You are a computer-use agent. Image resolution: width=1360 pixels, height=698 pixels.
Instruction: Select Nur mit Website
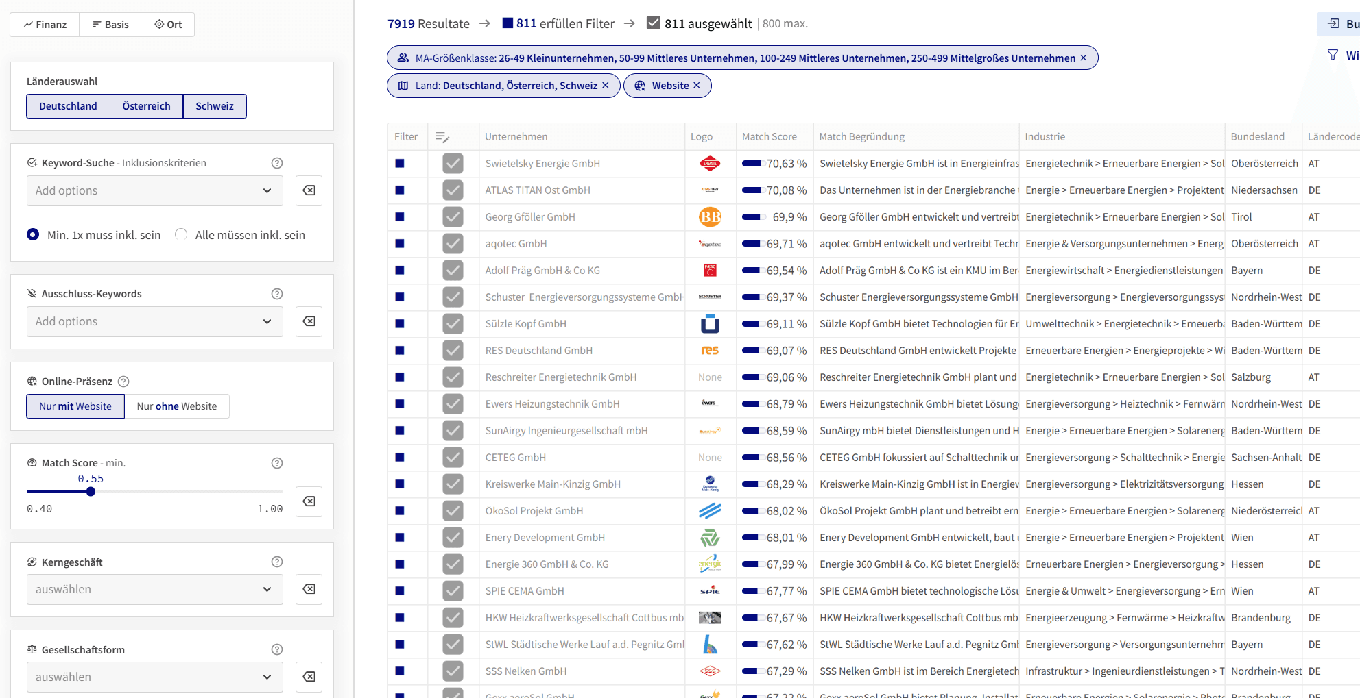[75, 406]
